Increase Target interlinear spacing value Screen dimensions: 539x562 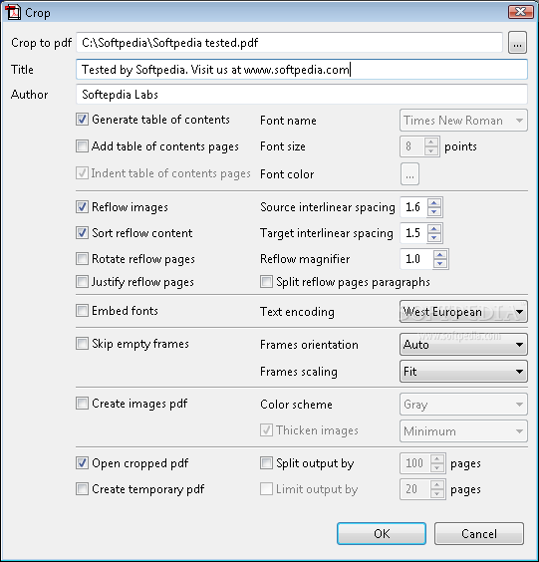[x=434, y=228]
